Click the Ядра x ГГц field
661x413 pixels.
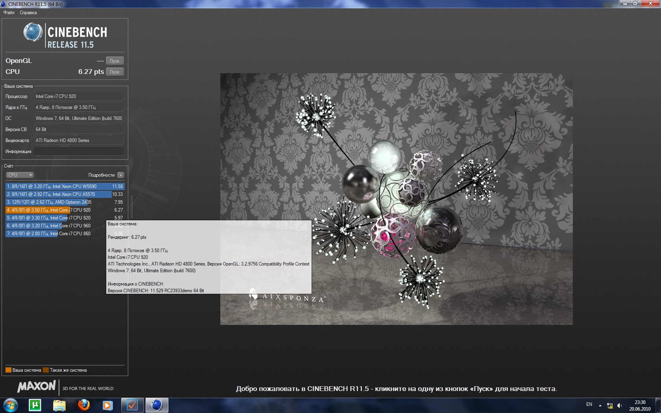[79, 107]
